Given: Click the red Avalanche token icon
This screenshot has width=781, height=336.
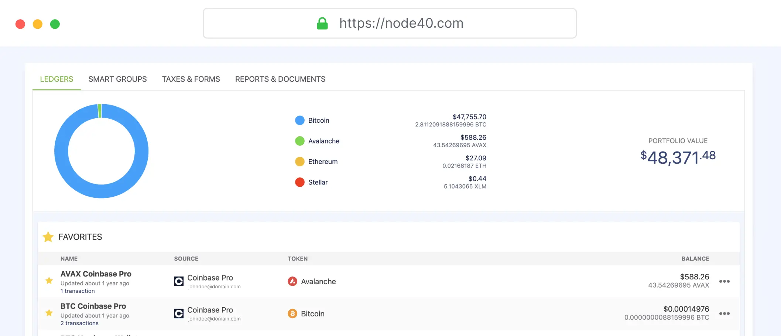Looking at the screenshot, I should (292, 281).
